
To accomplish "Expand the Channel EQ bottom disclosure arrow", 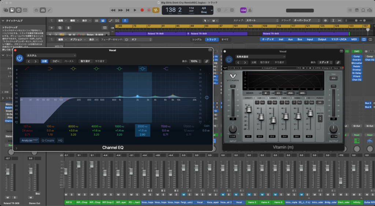I will click(x=16, y=148).
